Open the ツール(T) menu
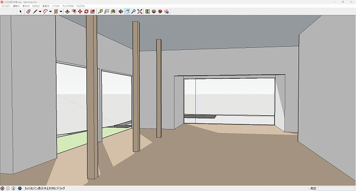Screen dimensions: 356x191 (56, 6)
